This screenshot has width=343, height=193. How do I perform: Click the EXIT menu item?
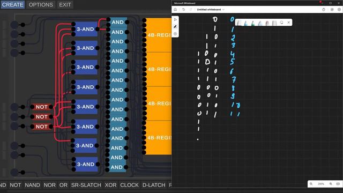[65, 5]
